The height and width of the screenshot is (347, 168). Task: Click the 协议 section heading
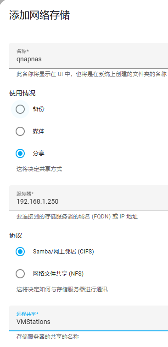pyautogui.click(x=16, y=235)
